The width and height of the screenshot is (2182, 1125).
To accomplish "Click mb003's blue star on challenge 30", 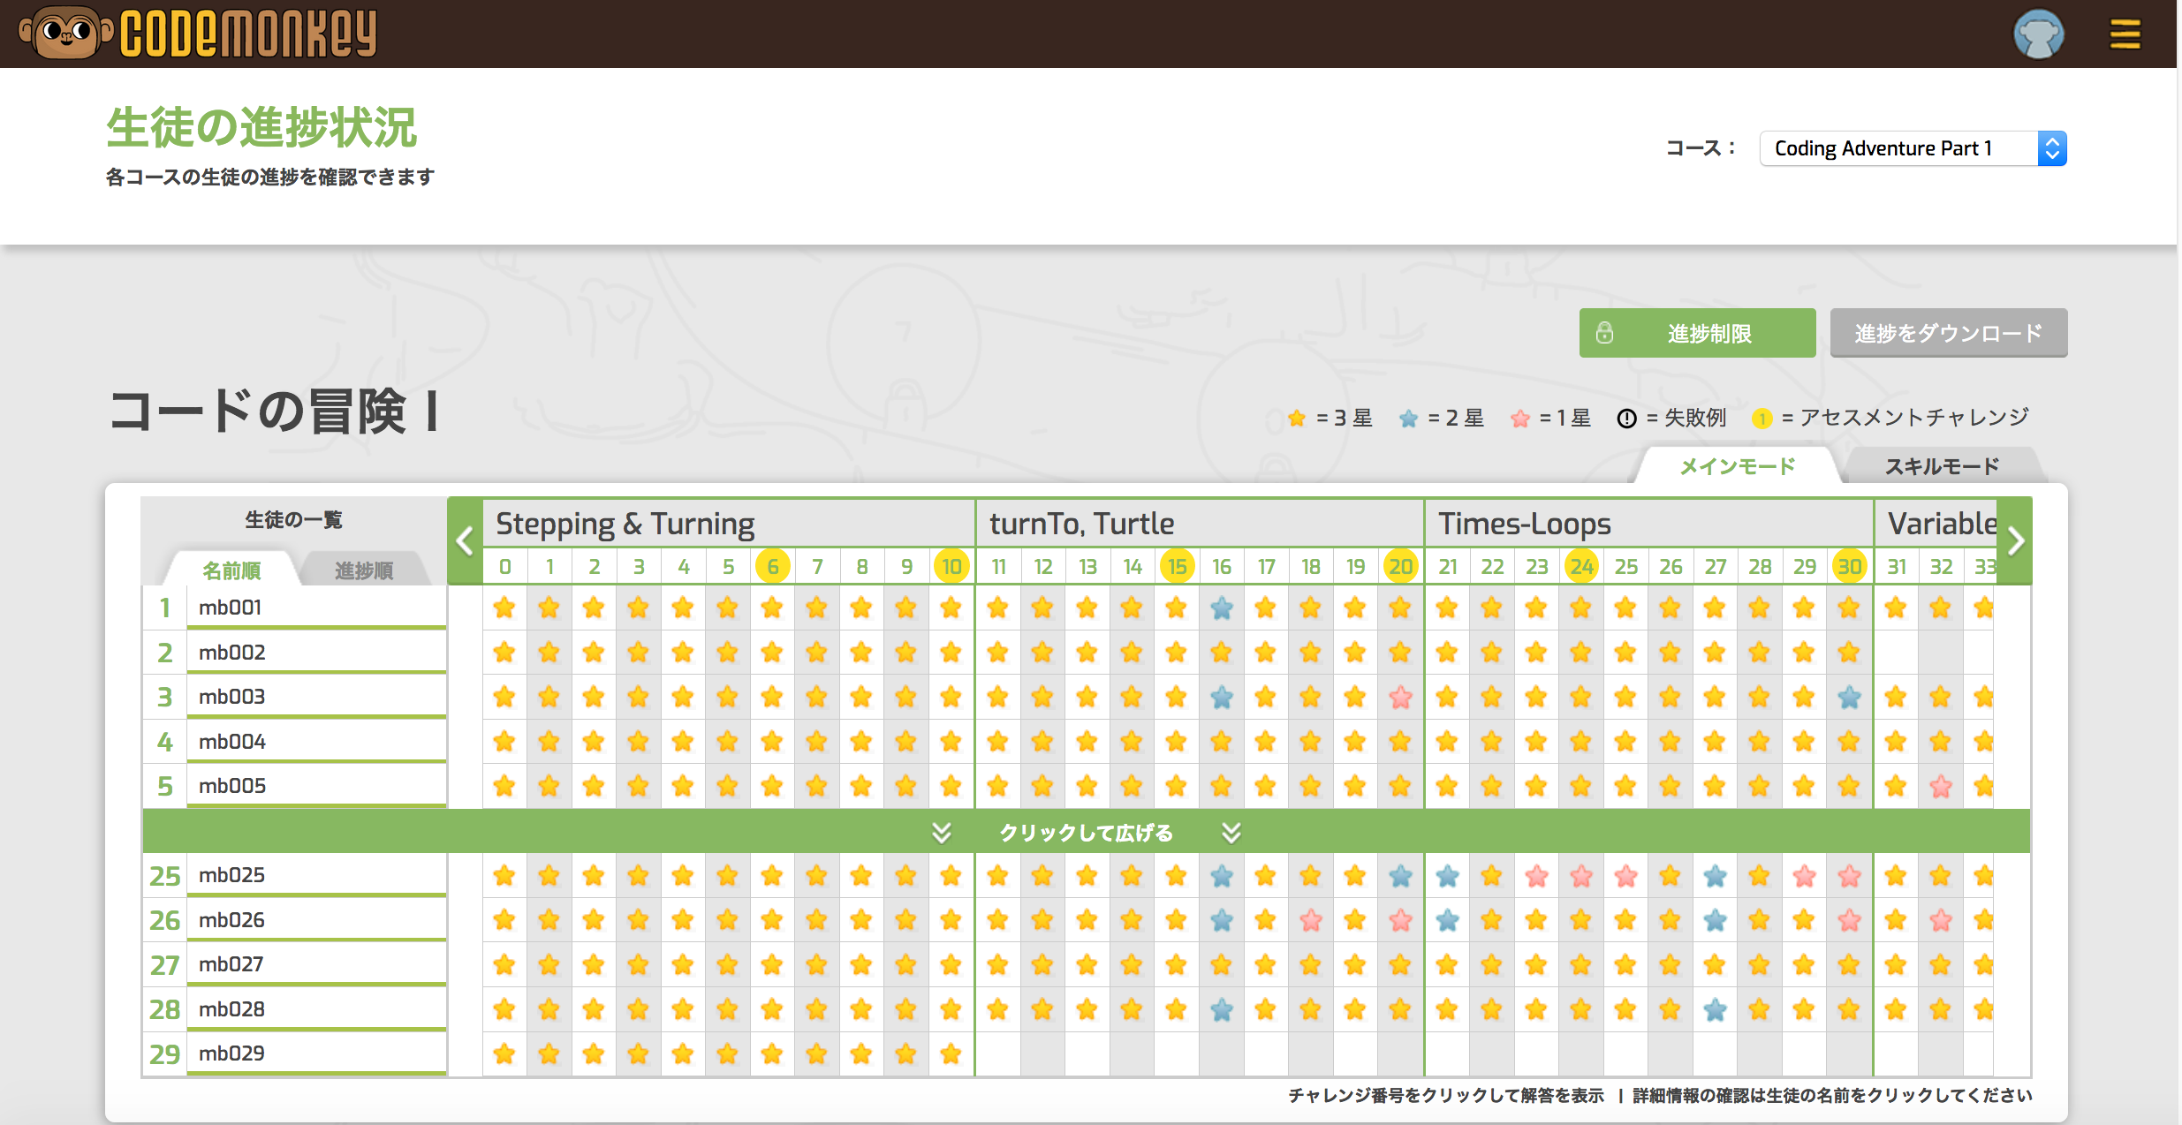I will click(1849, 697).
